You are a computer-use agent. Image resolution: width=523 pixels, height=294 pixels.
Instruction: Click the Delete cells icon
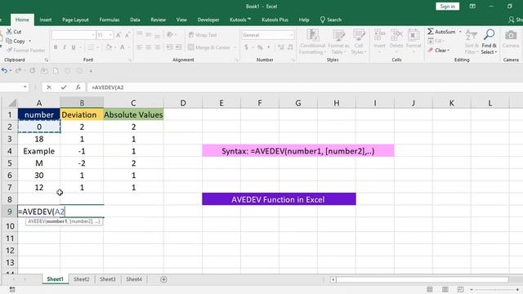(396, 35)
